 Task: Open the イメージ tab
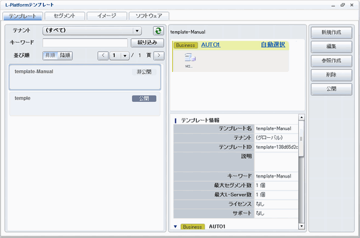[107, 16]
